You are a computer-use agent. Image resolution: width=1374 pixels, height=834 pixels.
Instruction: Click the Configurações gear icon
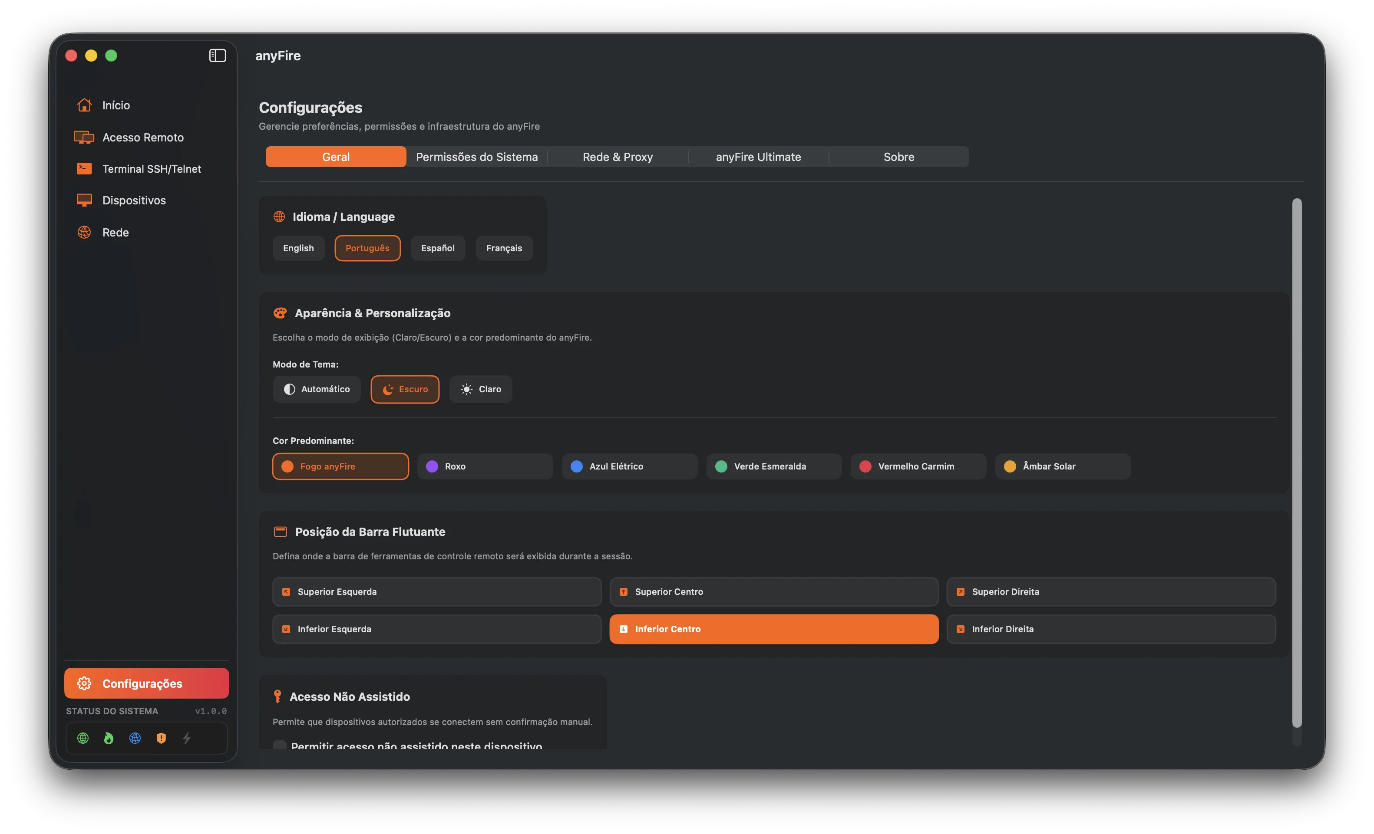[x=84, y=683]
